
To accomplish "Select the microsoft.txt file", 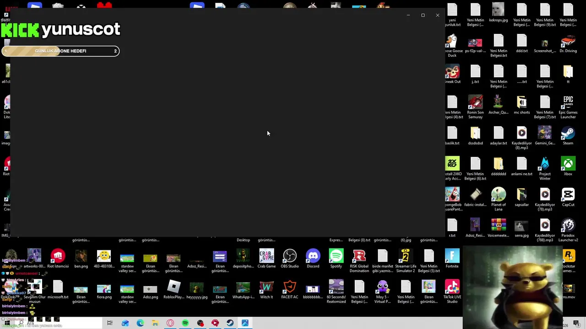I will [x=58, y=289].
